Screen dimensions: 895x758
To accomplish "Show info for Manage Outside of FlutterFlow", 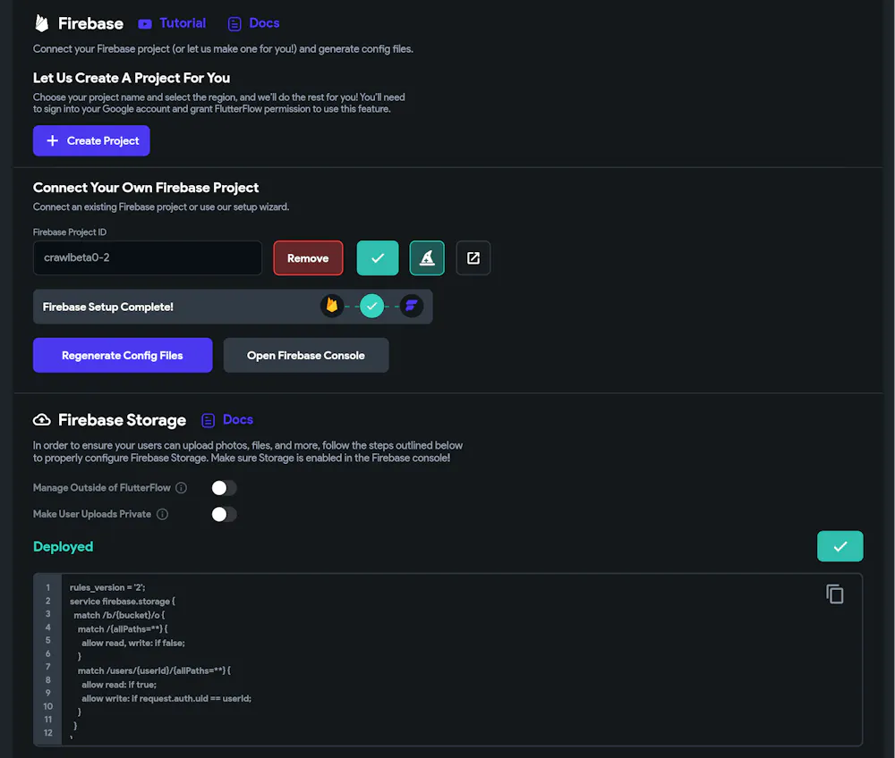I will (x=181, y=488).
